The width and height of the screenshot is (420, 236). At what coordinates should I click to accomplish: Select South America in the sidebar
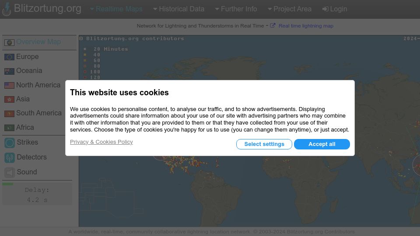coord(39,113)
